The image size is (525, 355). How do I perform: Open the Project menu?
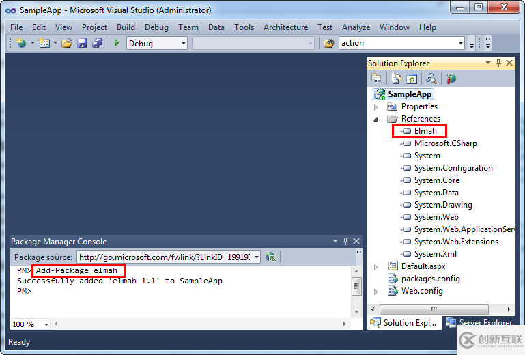94,27
